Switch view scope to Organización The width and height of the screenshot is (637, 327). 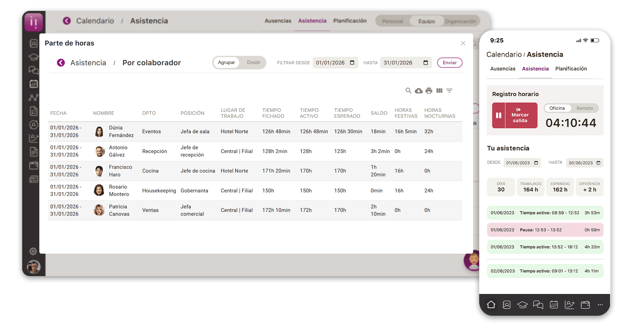(460, 21)
